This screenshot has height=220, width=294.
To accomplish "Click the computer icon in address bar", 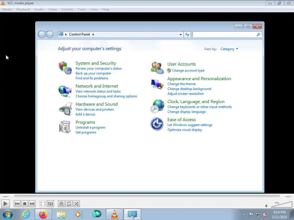I will 61,34.
